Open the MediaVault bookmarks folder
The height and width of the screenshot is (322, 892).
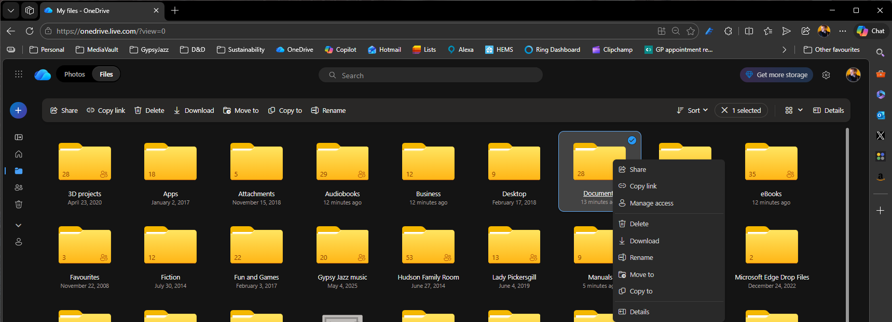(97, 50)
